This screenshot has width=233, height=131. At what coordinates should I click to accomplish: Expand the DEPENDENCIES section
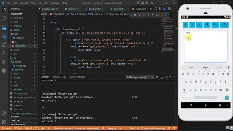[x=23, y=124]
